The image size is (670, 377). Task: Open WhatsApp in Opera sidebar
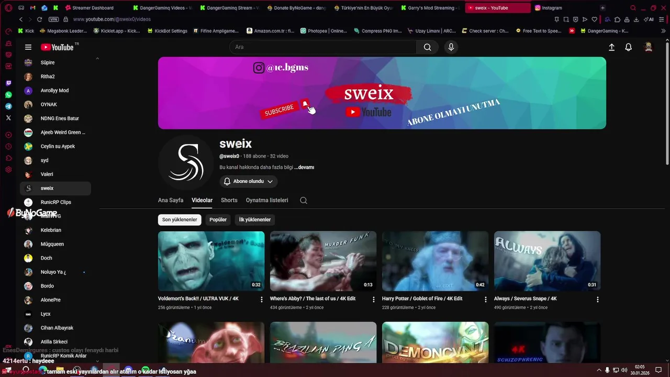8,95
